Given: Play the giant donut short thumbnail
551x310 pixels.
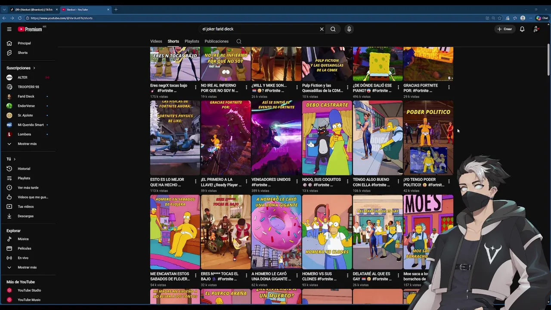Looking at the screenshot, I should [x=276, y=232].
